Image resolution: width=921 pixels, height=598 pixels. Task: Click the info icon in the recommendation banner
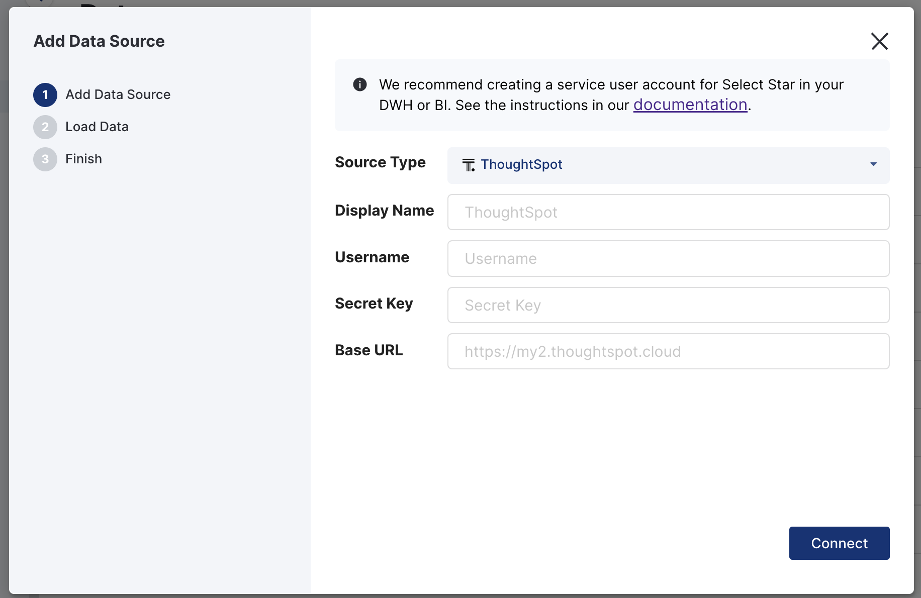tap(360, 84)
